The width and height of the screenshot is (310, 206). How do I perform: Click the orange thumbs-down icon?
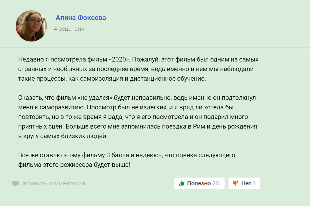[x=236, y=183]
